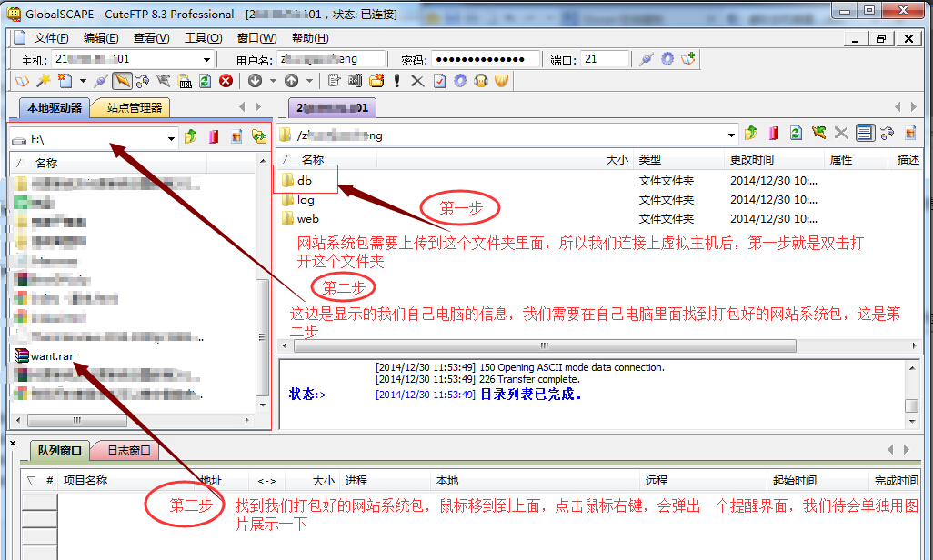Click the Rename icon in main toolbar
933x560 pixels.
point(356,80)
